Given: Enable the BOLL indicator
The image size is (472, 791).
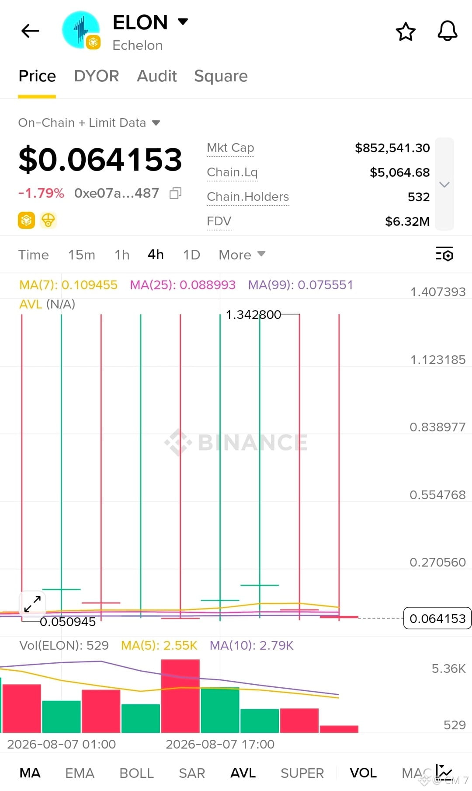Looking at the screenshot, I should 137,773.
